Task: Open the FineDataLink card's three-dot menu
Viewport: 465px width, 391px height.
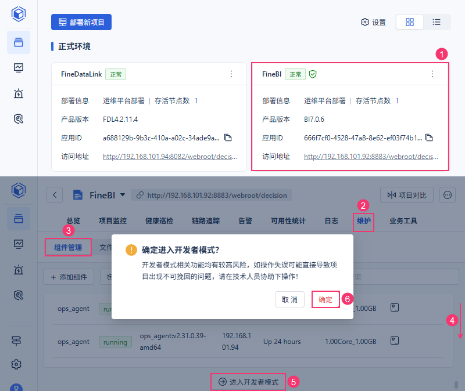Action: tap(231, 74)
